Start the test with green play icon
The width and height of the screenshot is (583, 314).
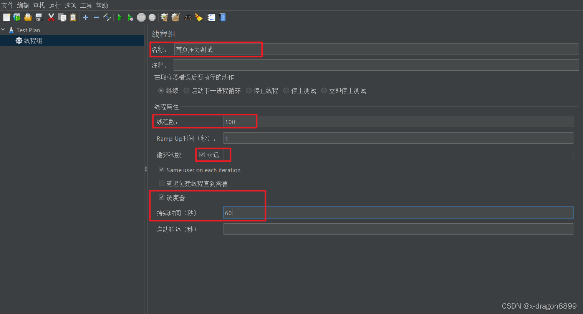(120, 17)
